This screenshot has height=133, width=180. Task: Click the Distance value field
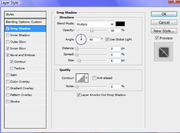click(x=115, y=49)
